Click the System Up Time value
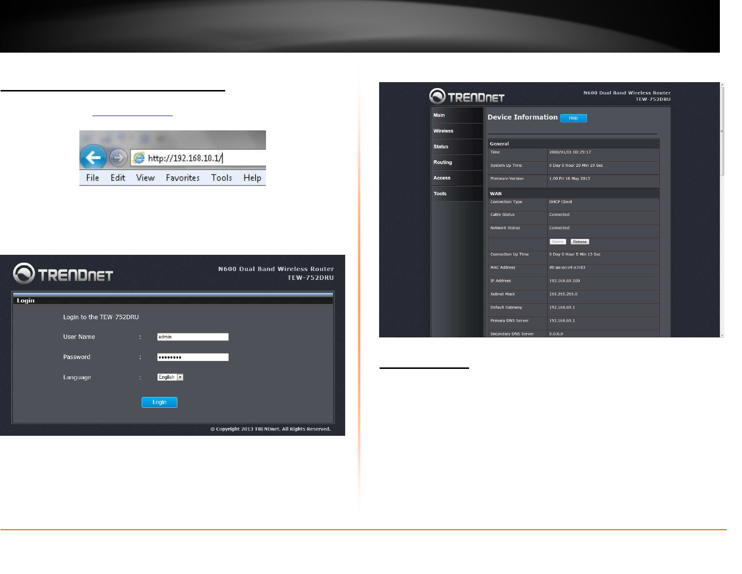Image resolution: width=742 pixels, height=574 pixels. (576, 165)
